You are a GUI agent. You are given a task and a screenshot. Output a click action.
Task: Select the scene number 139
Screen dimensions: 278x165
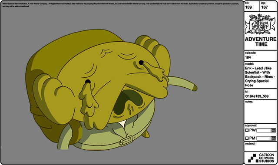[x=248, y=7]
